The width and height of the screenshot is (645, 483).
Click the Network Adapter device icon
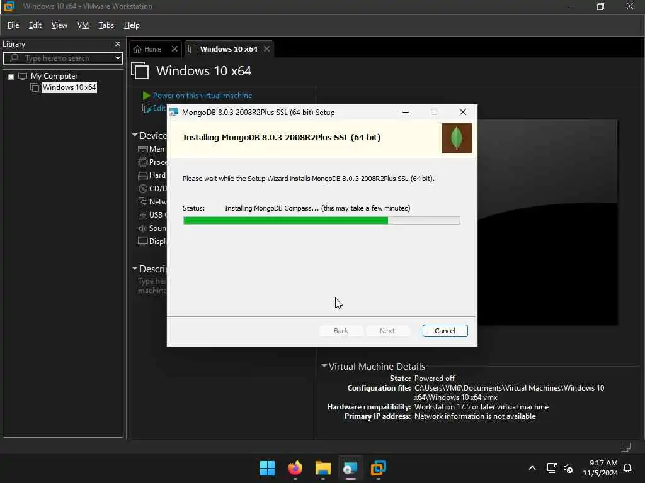[x=143, y=202]
